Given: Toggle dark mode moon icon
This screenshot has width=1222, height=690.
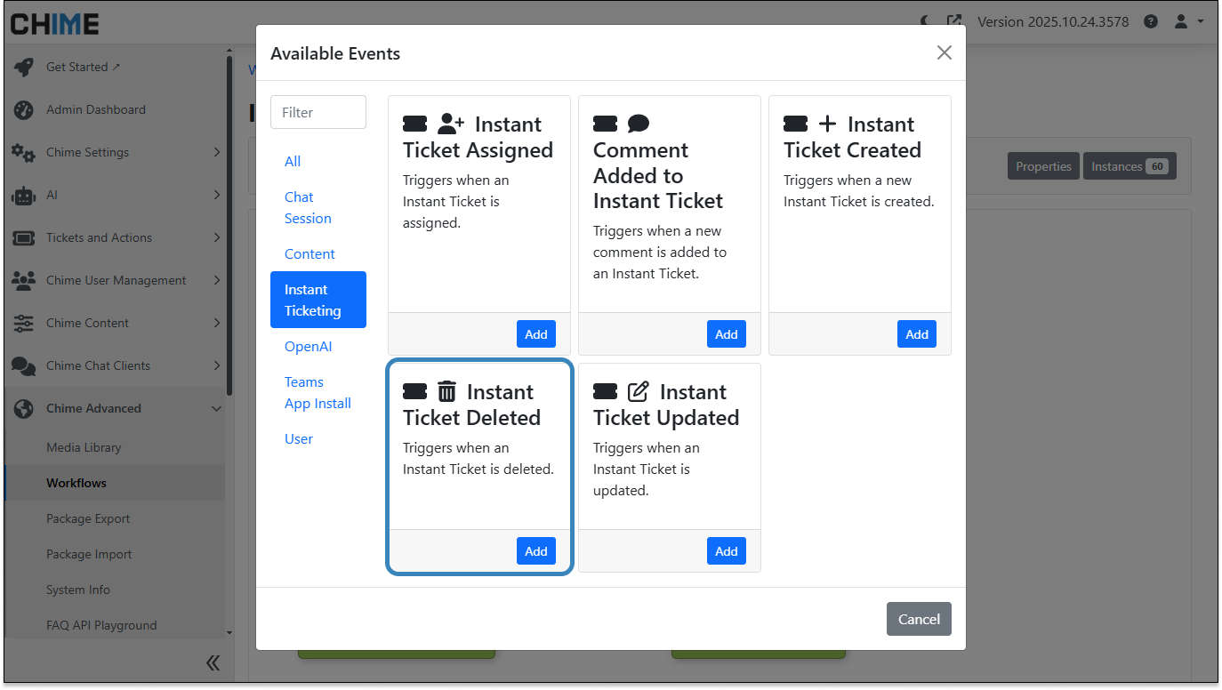Looking at the screenshot, I should pos(927,21).
